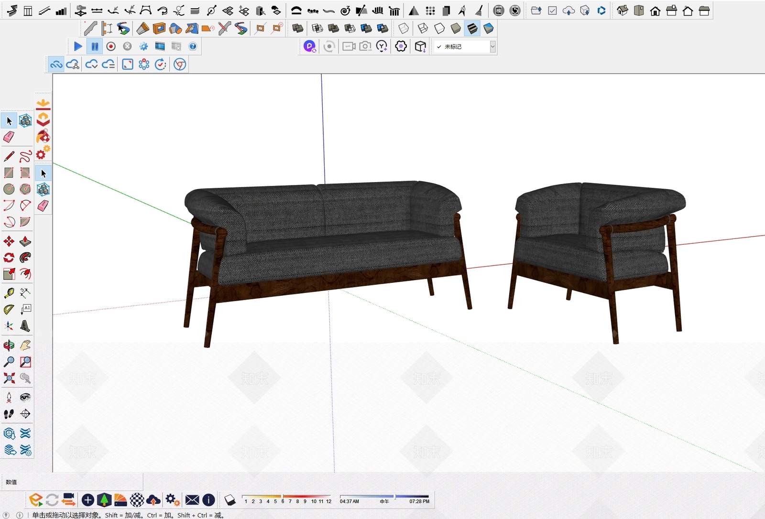Viewport: 765px width, 519px height.
Task: Switch to Right view
Action: 671,11
